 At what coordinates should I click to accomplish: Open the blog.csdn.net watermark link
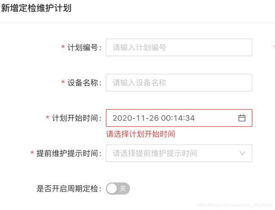click(x=235, y=205)
